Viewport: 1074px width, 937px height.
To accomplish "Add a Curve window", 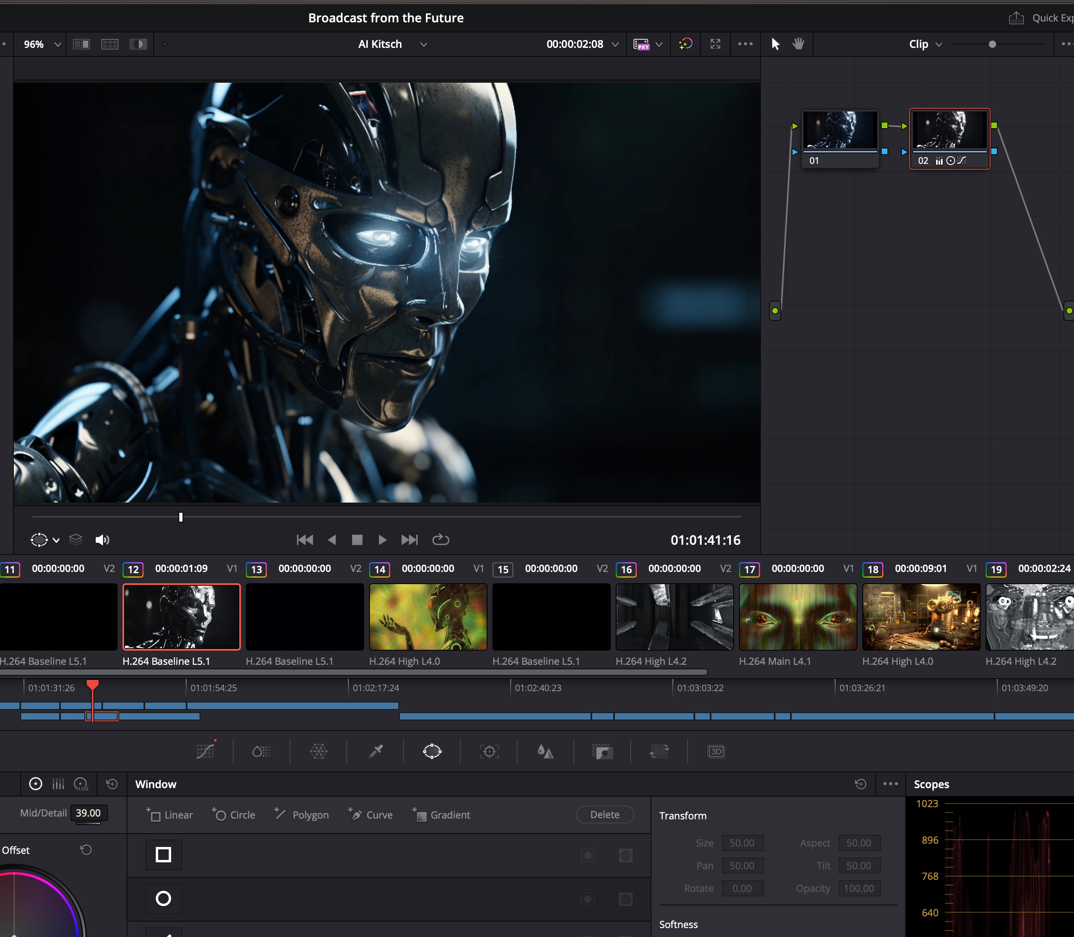I will pyautogui.click(x=370, y=815).
